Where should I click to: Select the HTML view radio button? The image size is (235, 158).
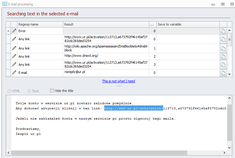pos(9,91)
